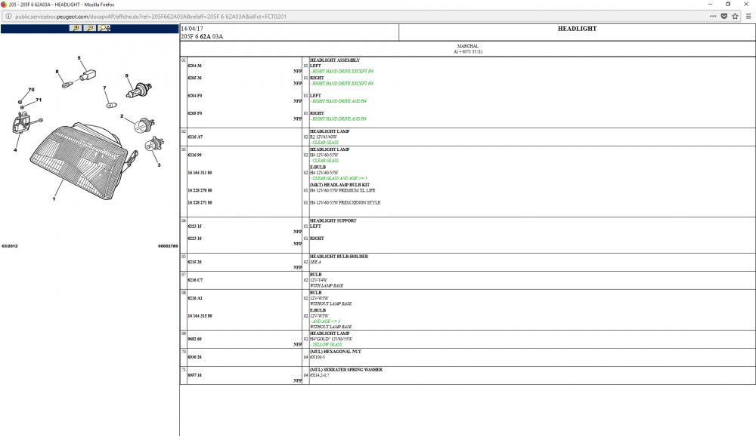
Task: Click the (MUL) HEXAGONAL NUT heading
Action: click(336, 352)
